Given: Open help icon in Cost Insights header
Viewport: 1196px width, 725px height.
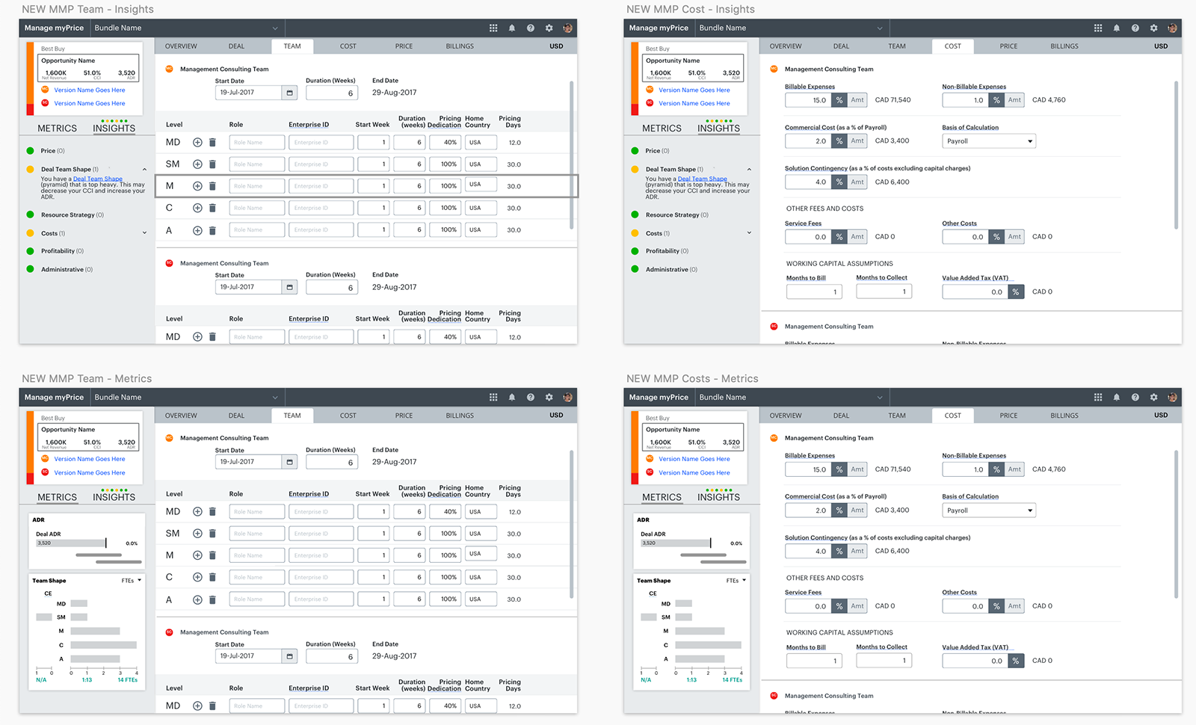Looking at the screenshot, I should coord(1135,28).
